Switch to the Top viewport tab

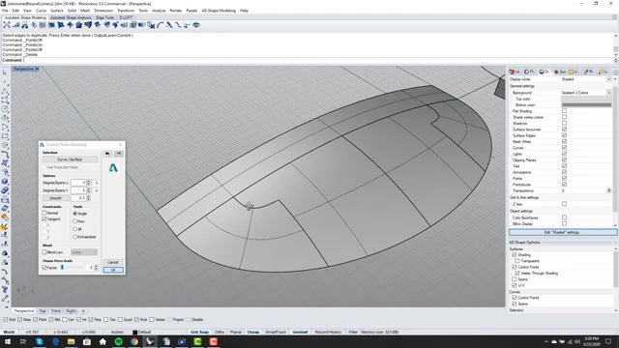[x=43, y=311]
